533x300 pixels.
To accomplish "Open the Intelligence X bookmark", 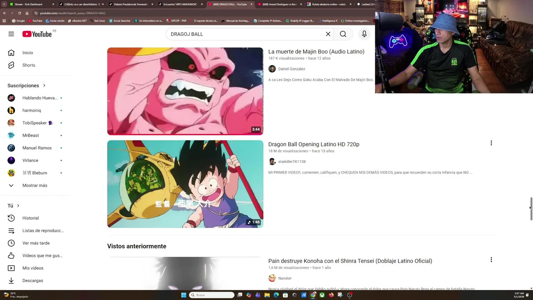I will [328, 20].
